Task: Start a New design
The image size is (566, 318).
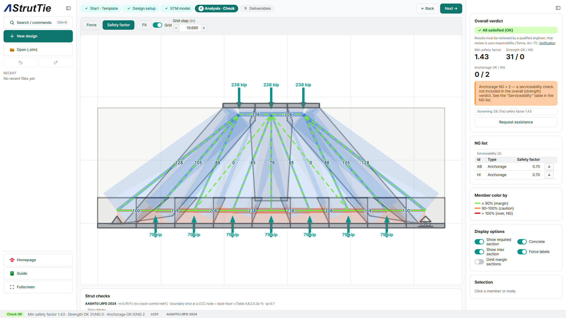Action: (x=38, y=36)
